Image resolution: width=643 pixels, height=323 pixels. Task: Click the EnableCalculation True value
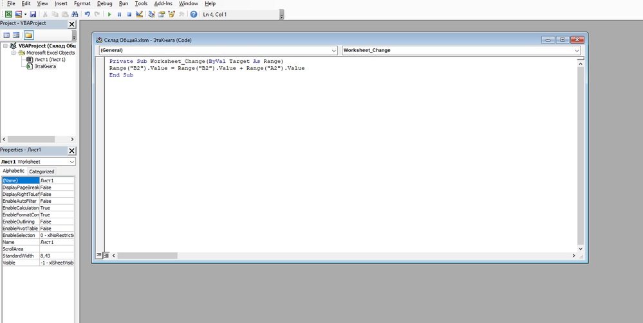(x=57, y=208)
